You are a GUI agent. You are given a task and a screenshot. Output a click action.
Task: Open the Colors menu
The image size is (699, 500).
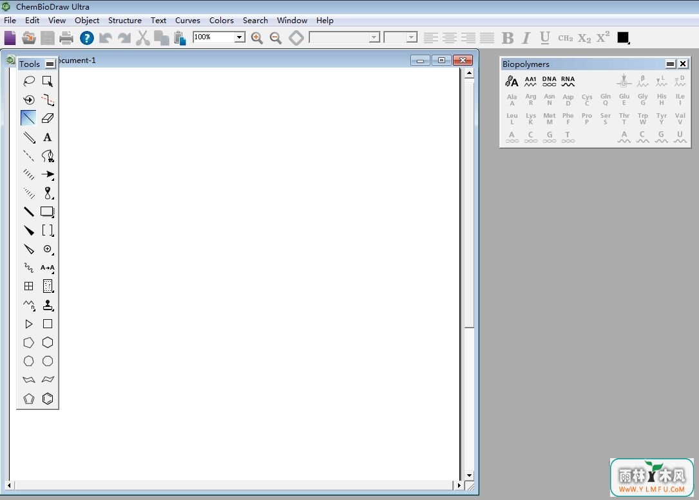tap(222, 21)
